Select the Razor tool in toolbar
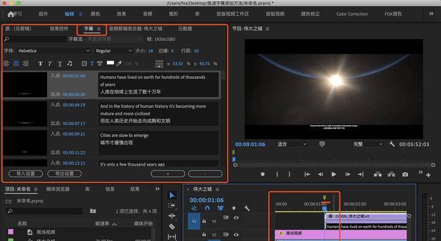Screen dimensions: 441x241 click(x=172, y=226)
